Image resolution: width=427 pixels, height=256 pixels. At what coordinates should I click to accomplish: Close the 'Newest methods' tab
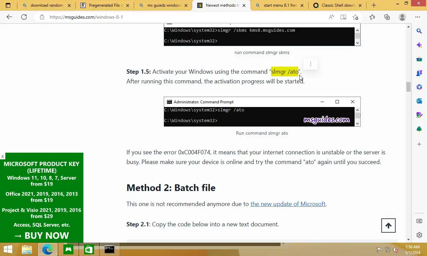(x=244, y=5)
